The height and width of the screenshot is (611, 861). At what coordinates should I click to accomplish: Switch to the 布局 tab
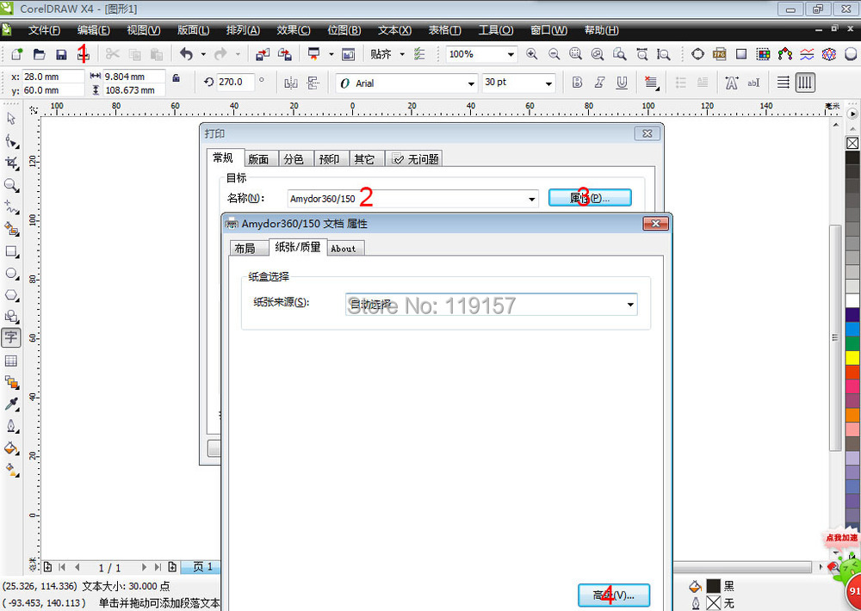(245, 248)
